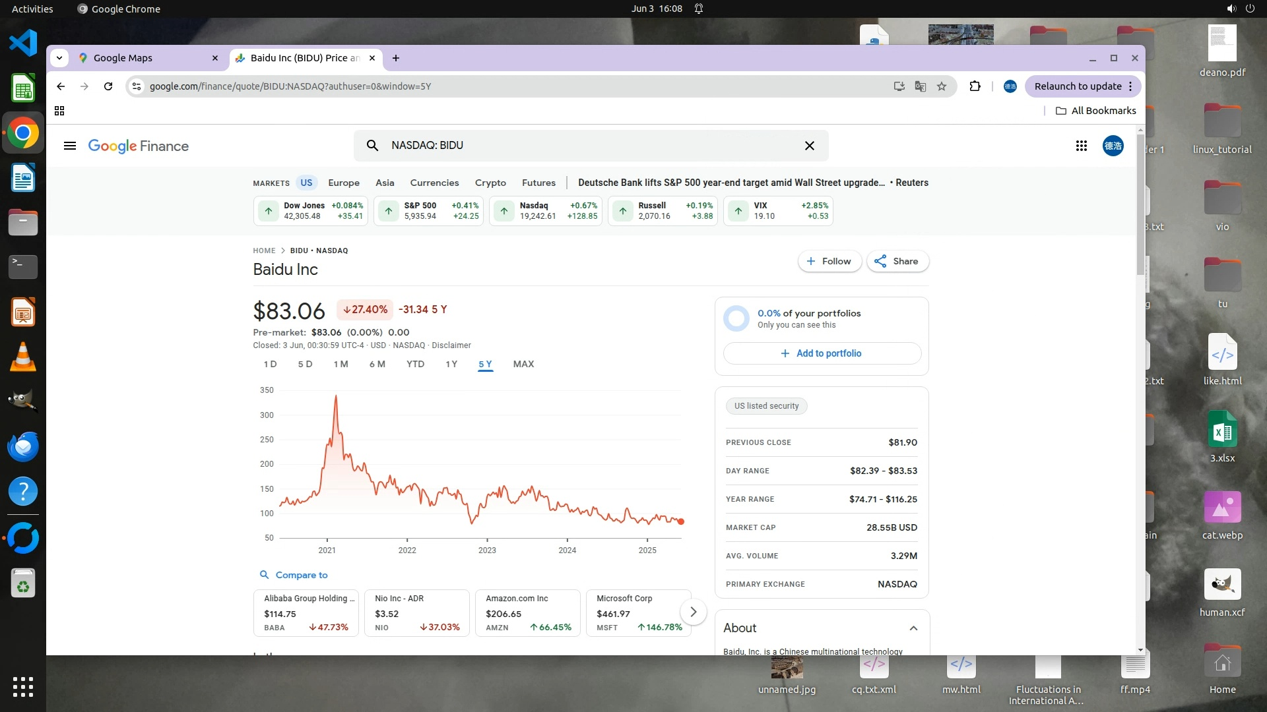Switch chart range to MAX
Viewport: 1267px width, 712px height.
(523, 364)
